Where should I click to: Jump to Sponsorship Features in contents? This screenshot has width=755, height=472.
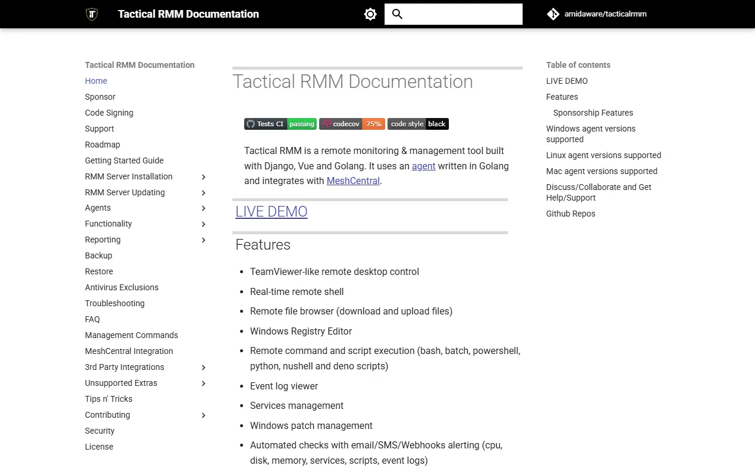pos(593,113)
